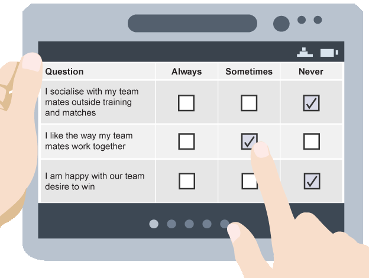
Task: Tap the battery icon in status bar
Action: [329, 53]
